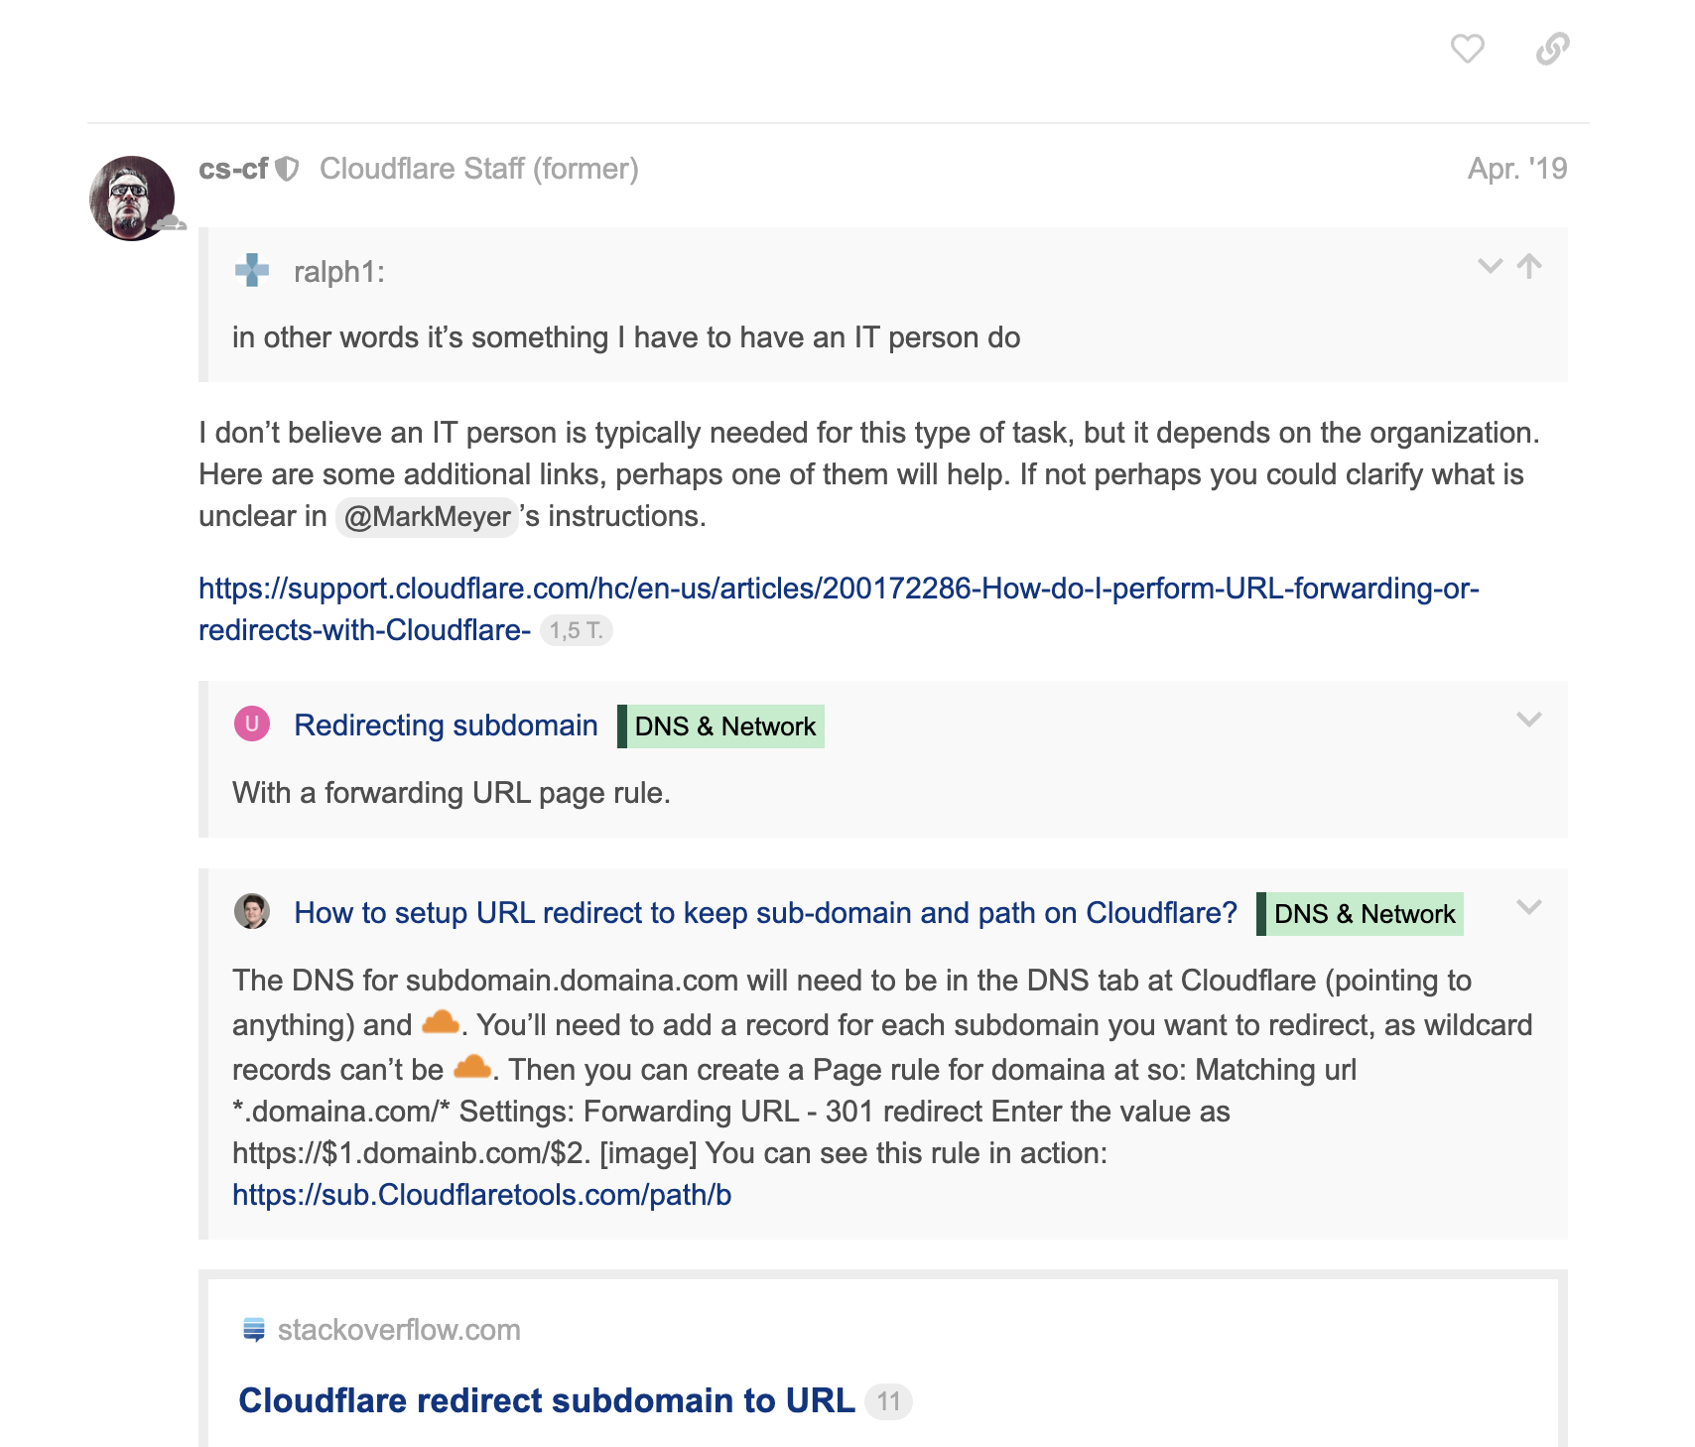Open the Redirecting subdomain topic link

click(x=446, y=725)
